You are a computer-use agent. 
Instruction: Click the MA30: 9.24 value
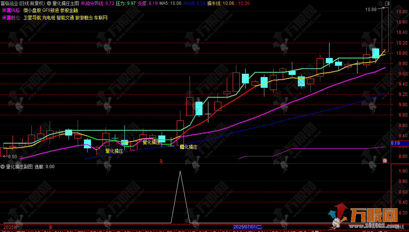click(x=194, y=3)
